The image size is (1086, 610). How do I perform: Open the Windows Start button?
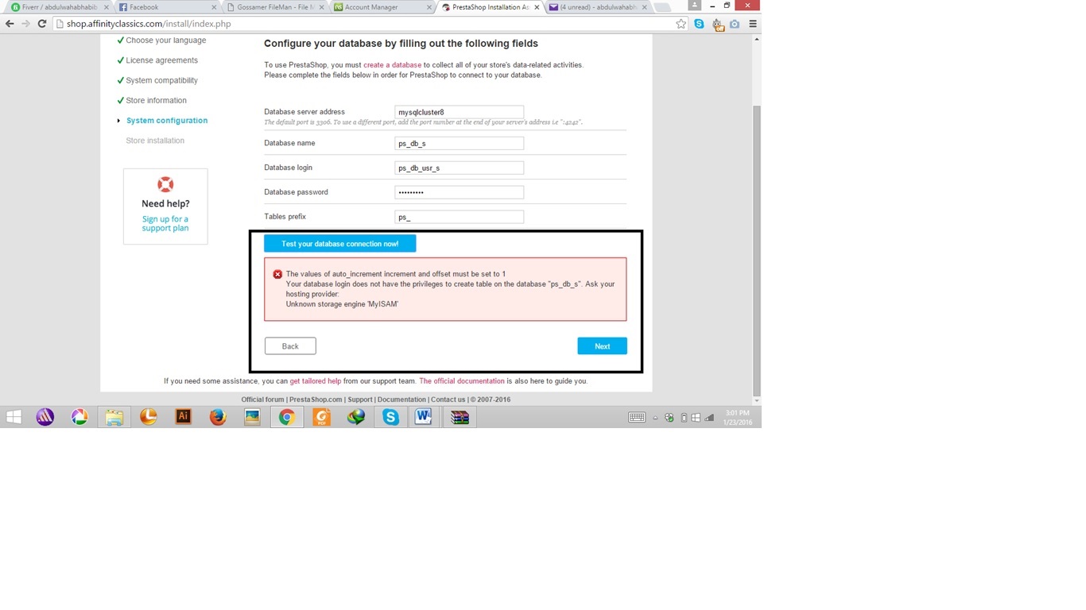pyautogui.click(x=14, y=417)
